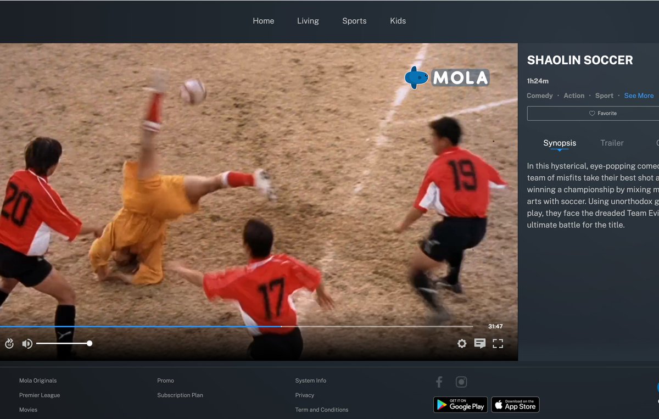
Task: Click the App Store download badge
Action: tap(515, 405)
